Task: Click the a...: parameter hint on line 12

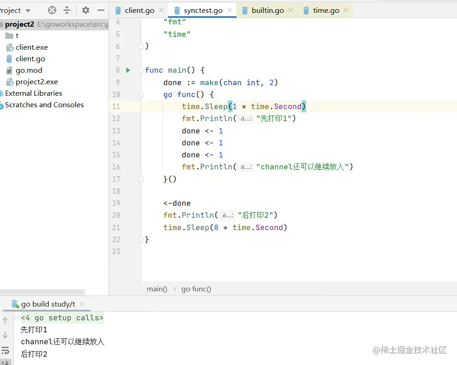Action: [x=246, y=118]
